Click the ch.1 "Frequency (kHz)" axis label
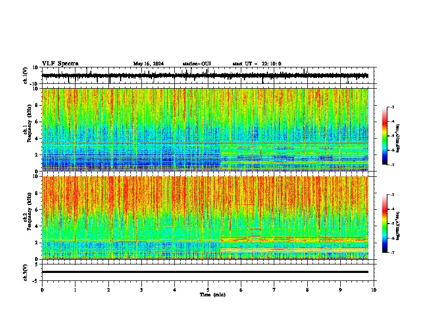The image size is (421, 325). point(30,123)
